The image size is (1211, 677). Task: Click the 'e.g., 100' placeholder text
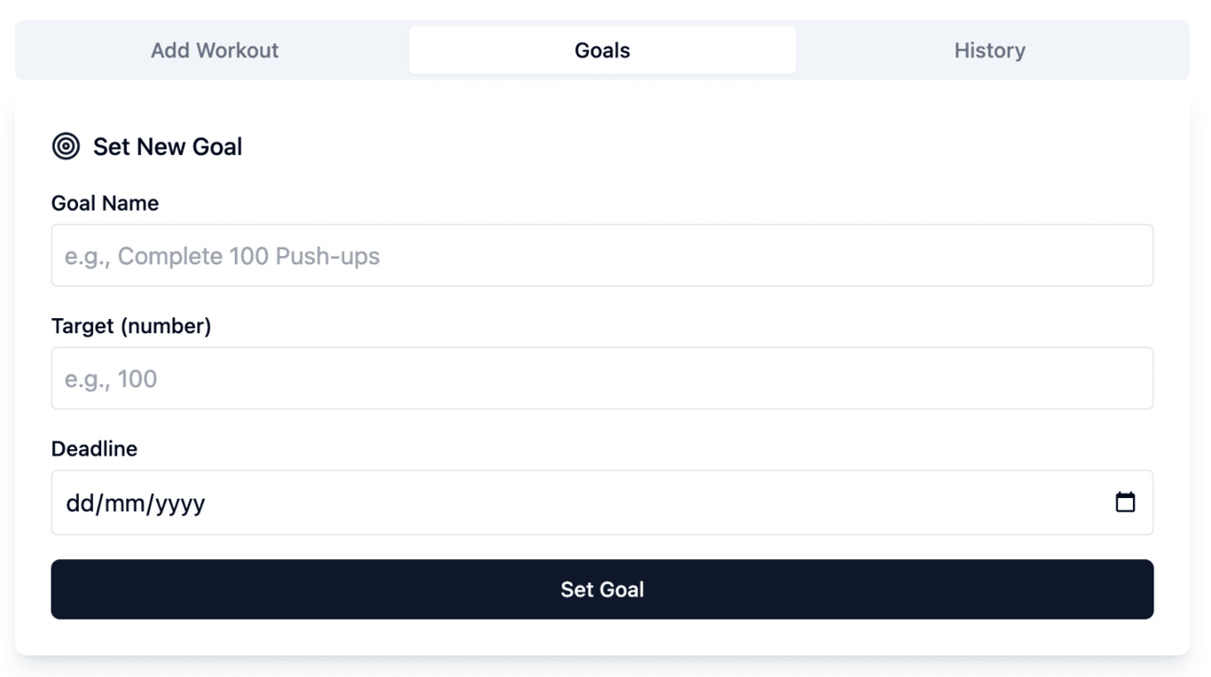pyautogui.click(x=111, y=379)
